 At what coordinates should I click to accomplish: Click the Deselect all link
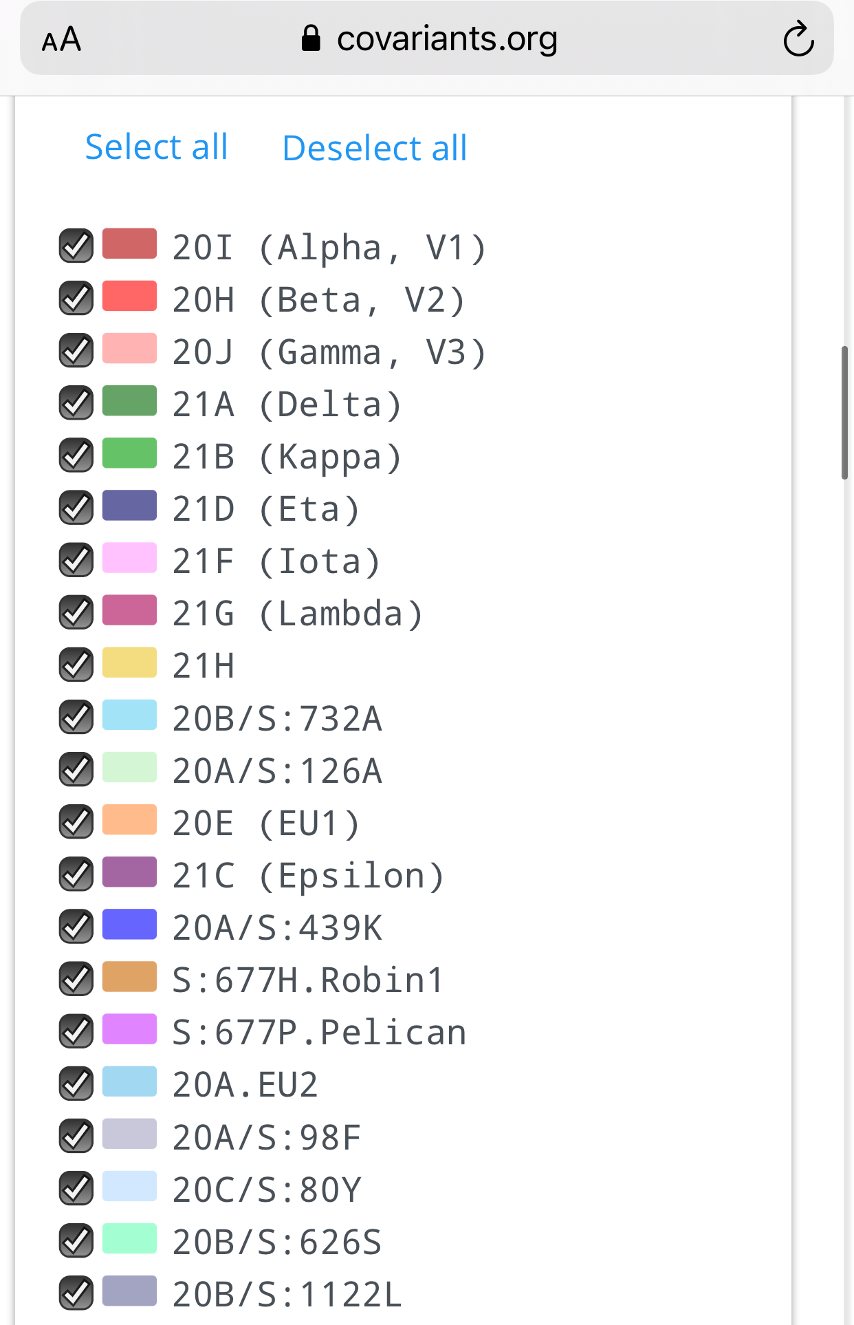pyautogui.click(x=375, y=149)
